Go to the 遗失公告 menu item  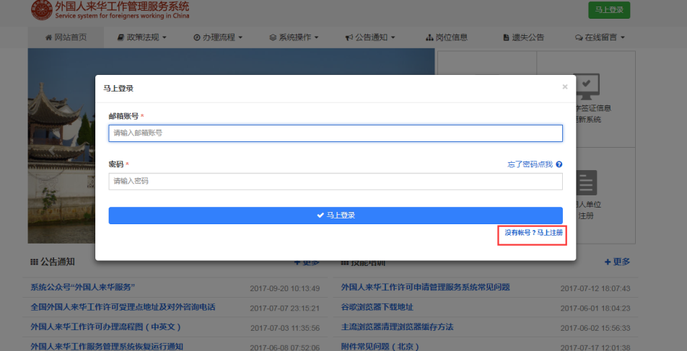tap(523, 37)
